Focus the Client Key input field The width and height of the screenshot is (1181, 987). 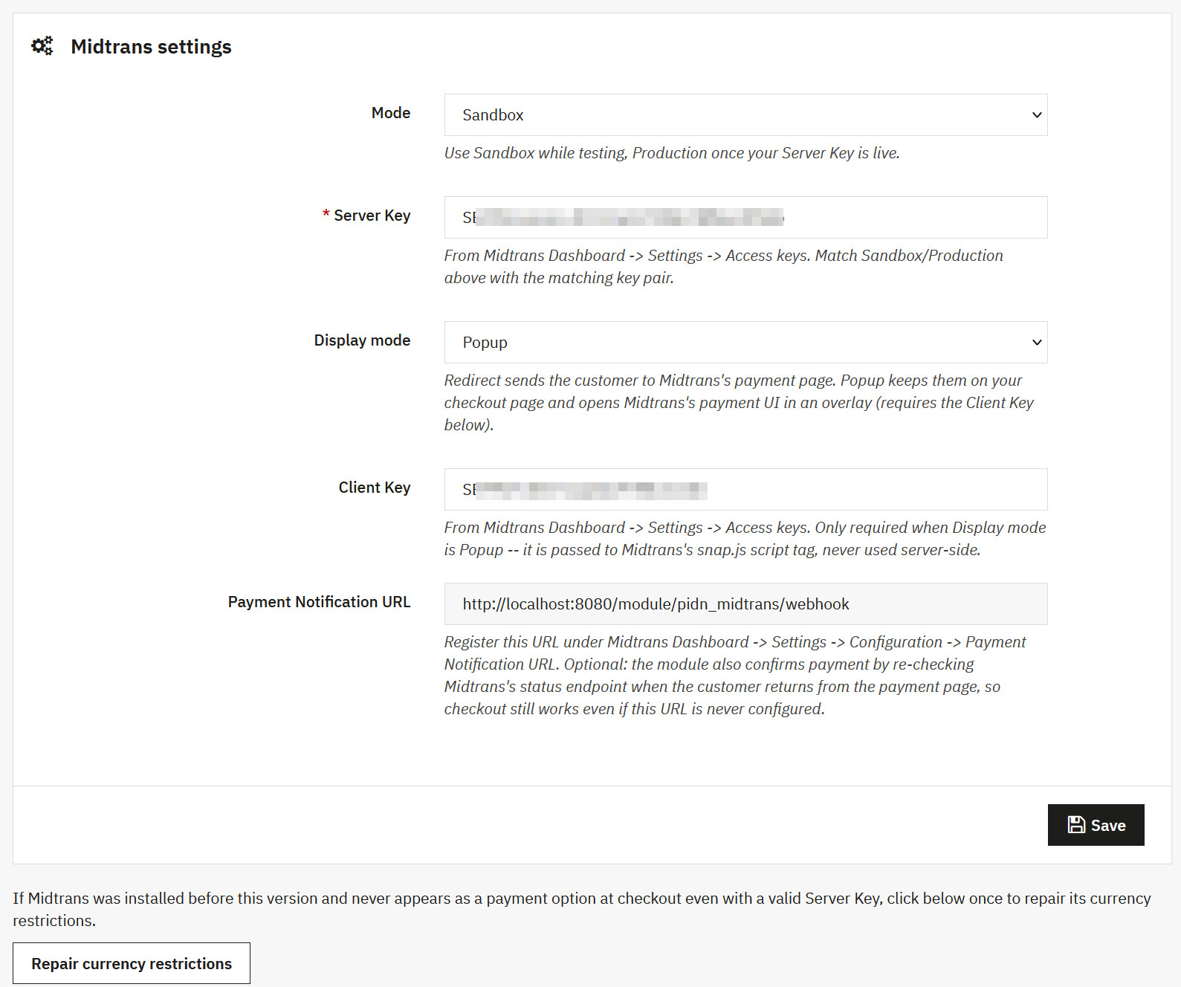(x=745, y=489)
